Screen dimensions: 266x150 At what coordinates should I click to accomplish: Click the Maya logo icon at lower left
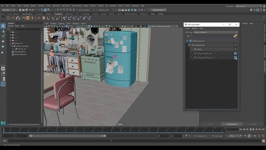pos(3,123)
